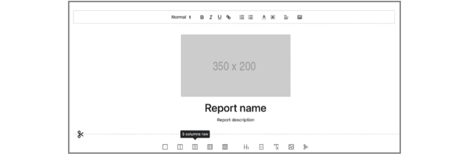Image resolution: width=469 pixels, height=155 pixels.
Task: Insert an H1 heading block
Action: point(246,147)
